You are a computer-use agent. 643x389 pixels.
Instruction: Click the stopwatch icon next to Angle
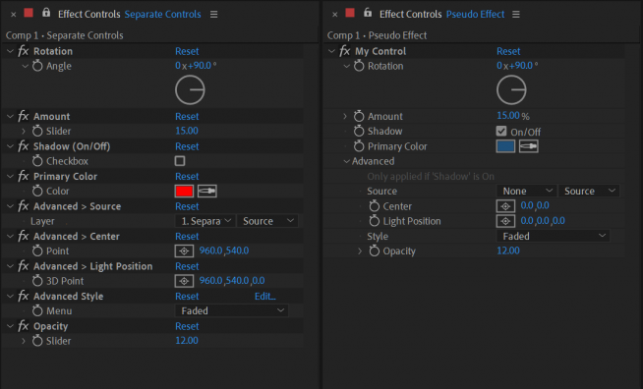[37, 66]
